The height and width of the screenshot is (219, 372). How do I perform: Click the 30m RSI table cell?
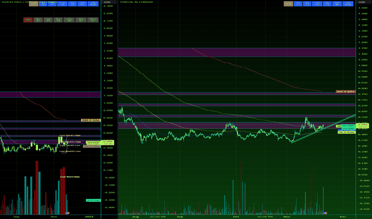pos(80,20)
